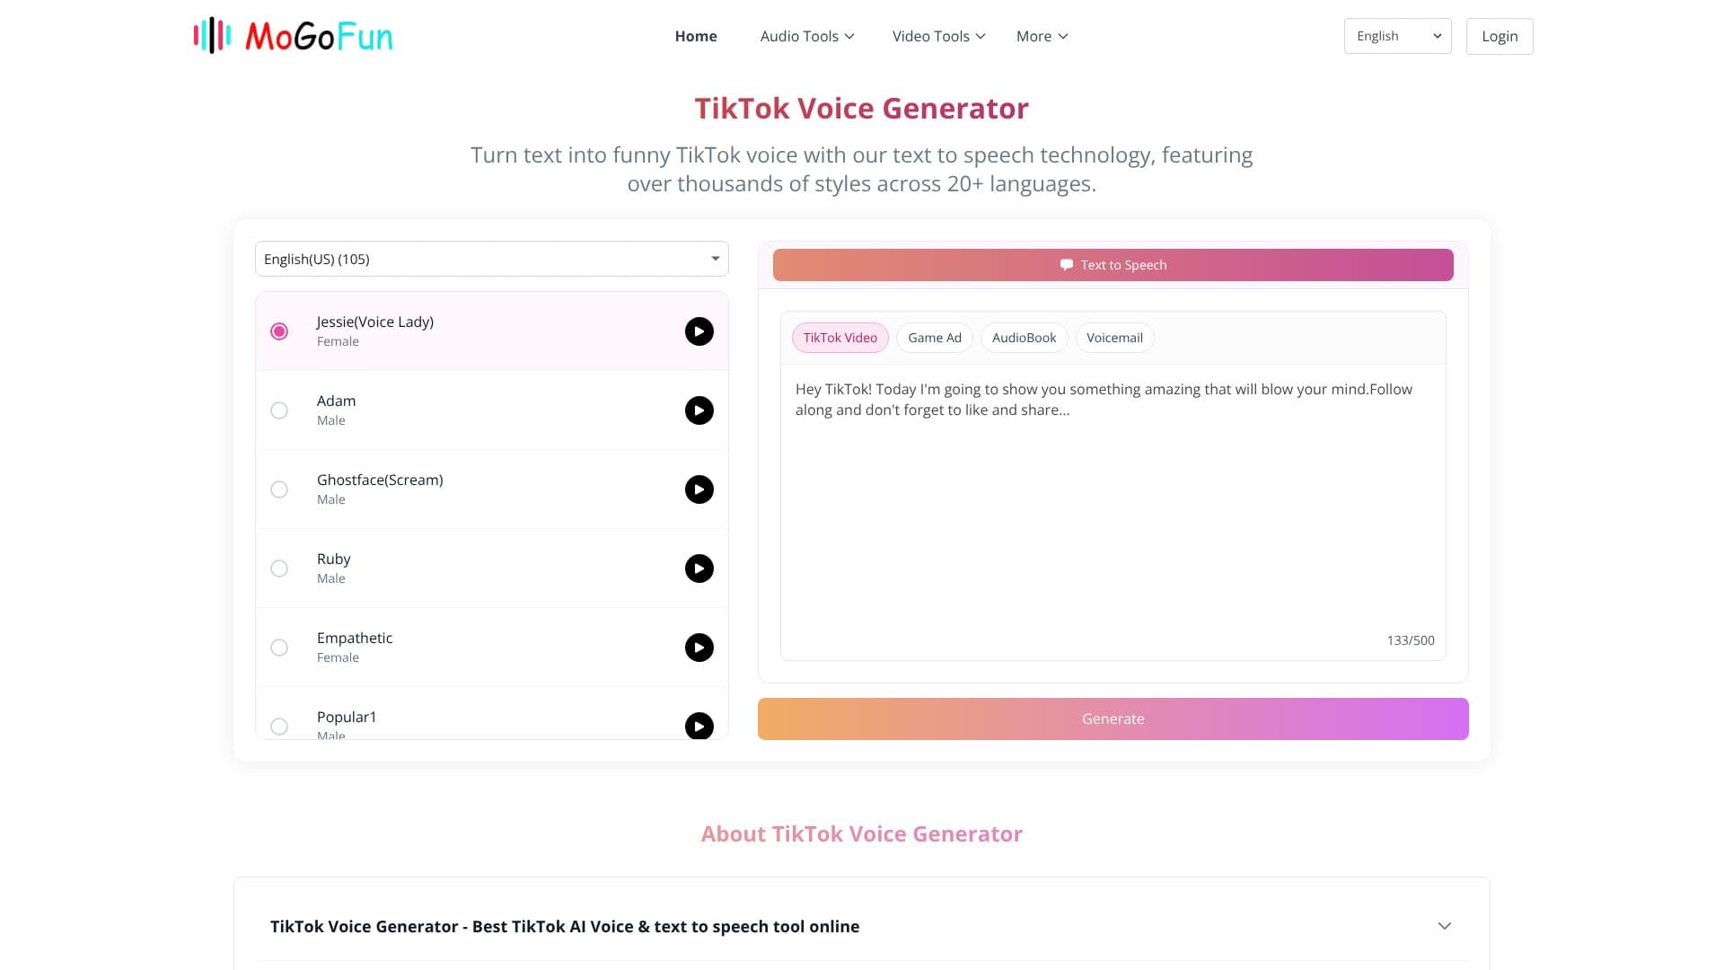Screen dimensions: 1724x970
Task: Click the Generate button
Action: [x=1113, y=719]
